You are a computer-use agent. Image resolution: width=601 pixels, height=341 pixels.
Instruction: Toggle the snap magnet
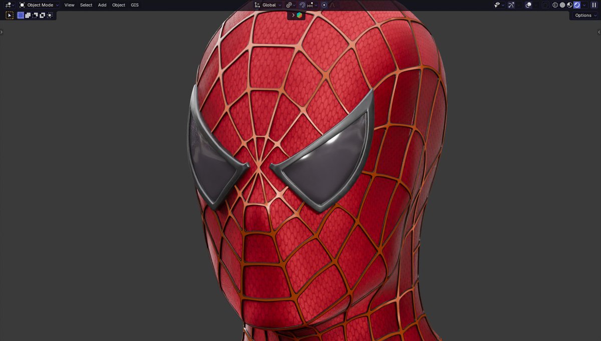pos(302,5)
